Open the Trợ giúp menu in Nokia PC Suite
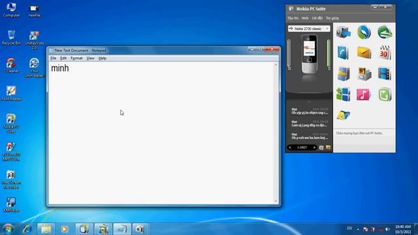Screen dimensions: 418x235 pos(332,18)
